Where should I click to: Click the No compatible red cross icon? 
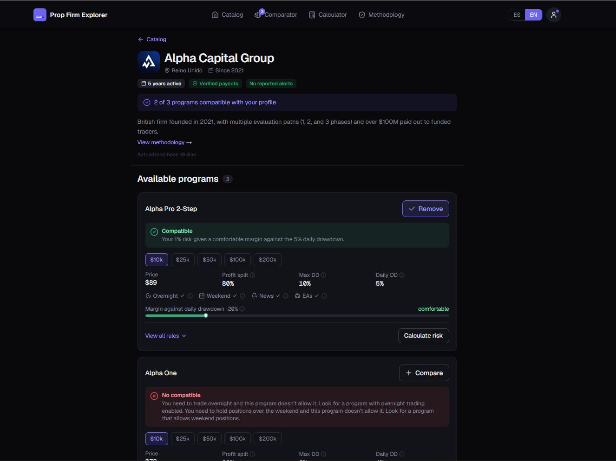154,396
